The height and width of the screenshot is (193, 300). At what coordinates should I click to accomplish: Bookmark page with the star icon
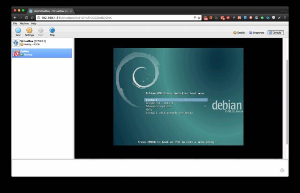(199, 18)
